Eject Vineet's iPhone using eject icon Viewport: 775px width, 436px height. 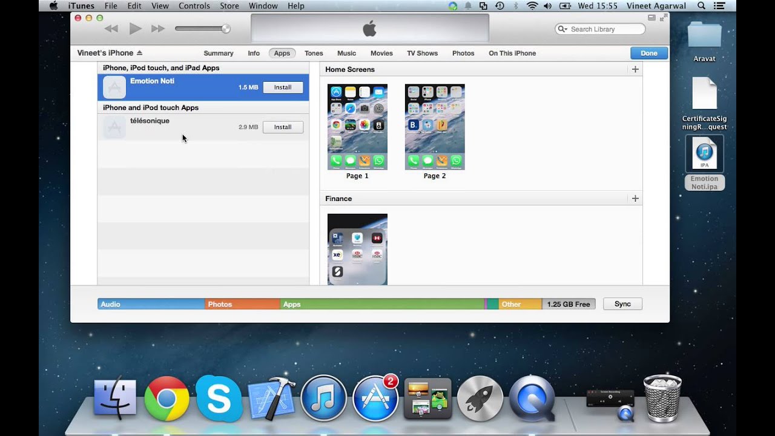[139, 53]
